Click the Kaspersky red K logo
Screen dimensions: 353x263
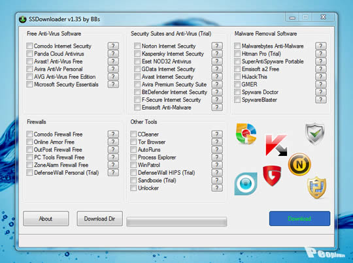click(x=277, y=146)
